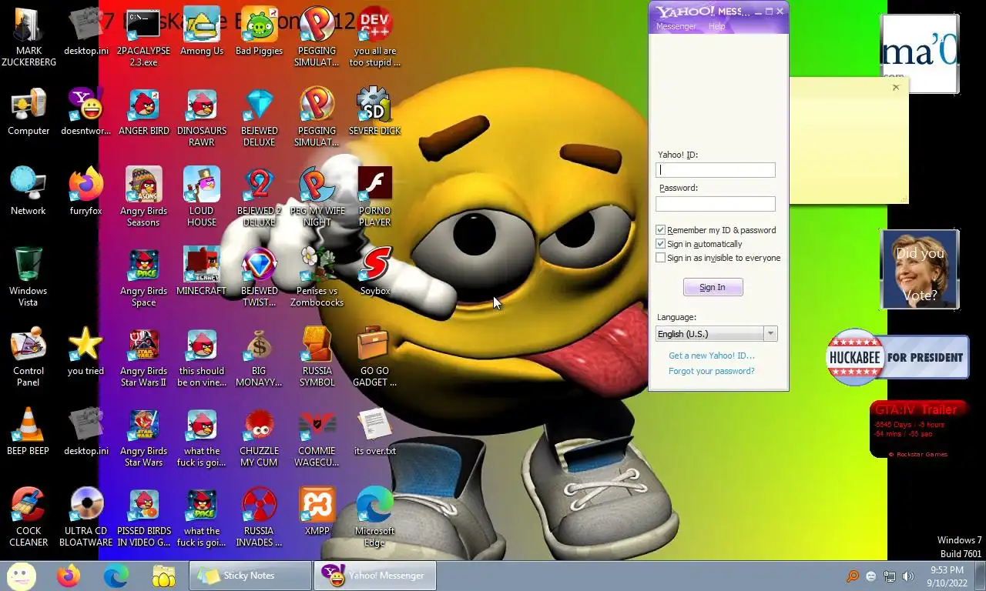Select the ANGER BIRD desktop icon
The width and height of the screenshot is (986, 591).
pos(144,113)
